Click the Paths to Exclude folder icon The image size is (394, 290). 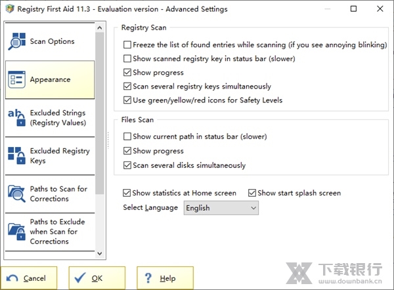point(16,232)
